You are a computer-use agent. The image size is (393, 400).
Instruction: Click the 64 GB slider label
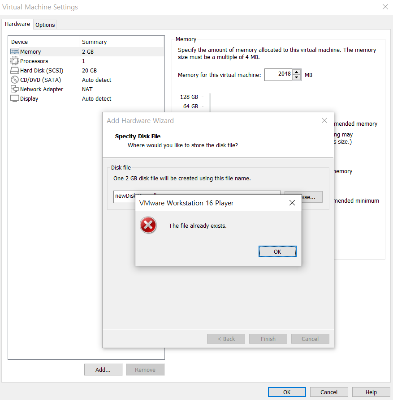pos(190,106)
